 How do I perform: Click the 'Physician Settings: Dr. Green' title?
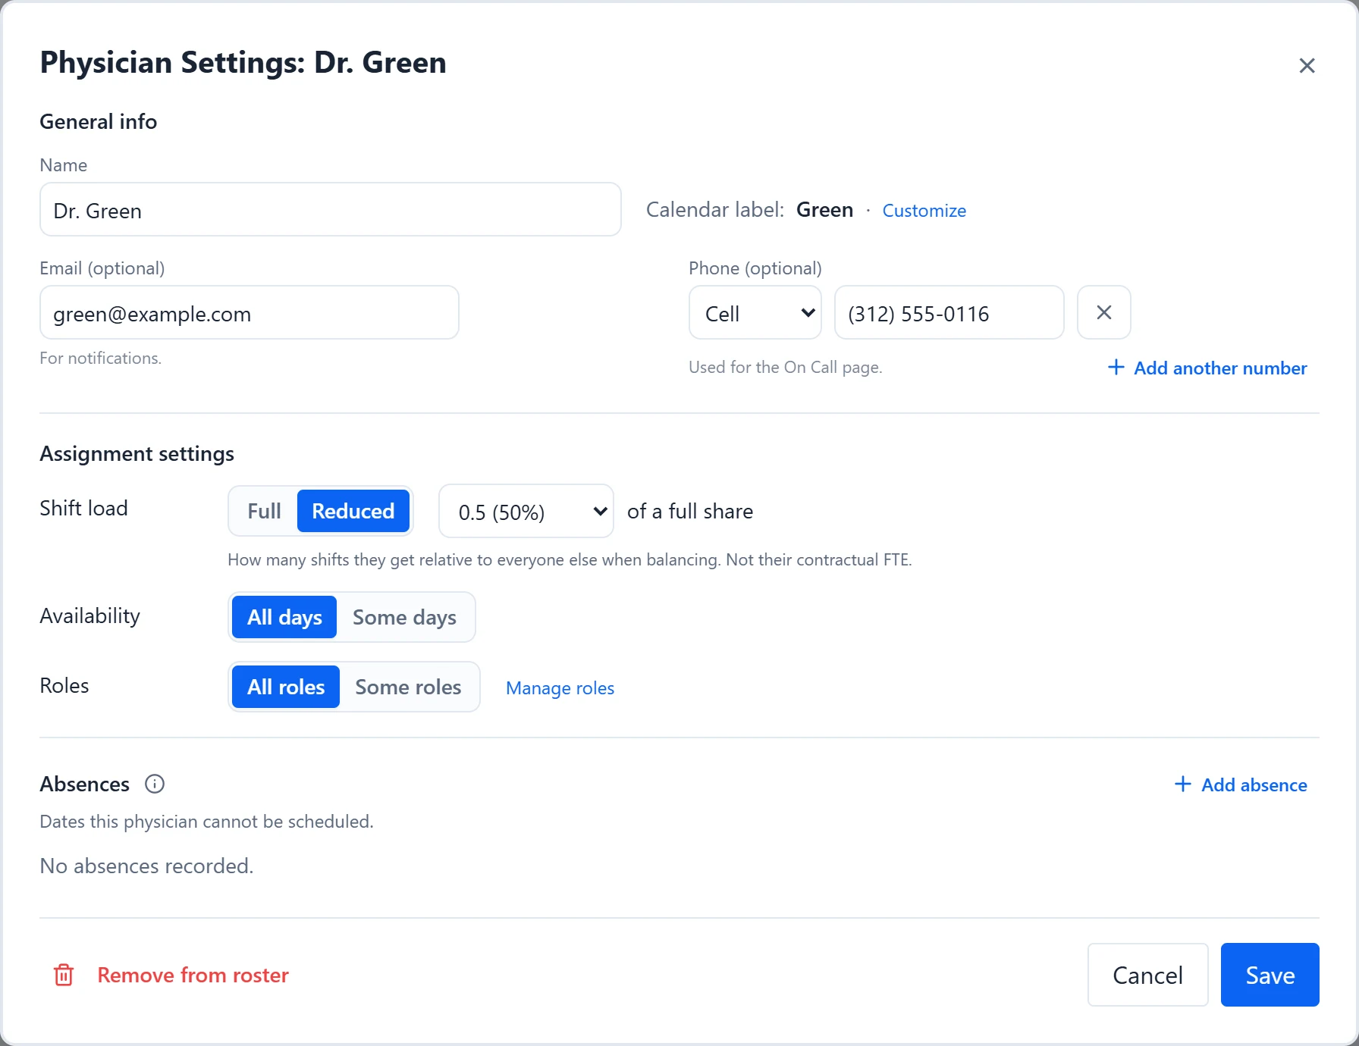(x=243, y=62)
